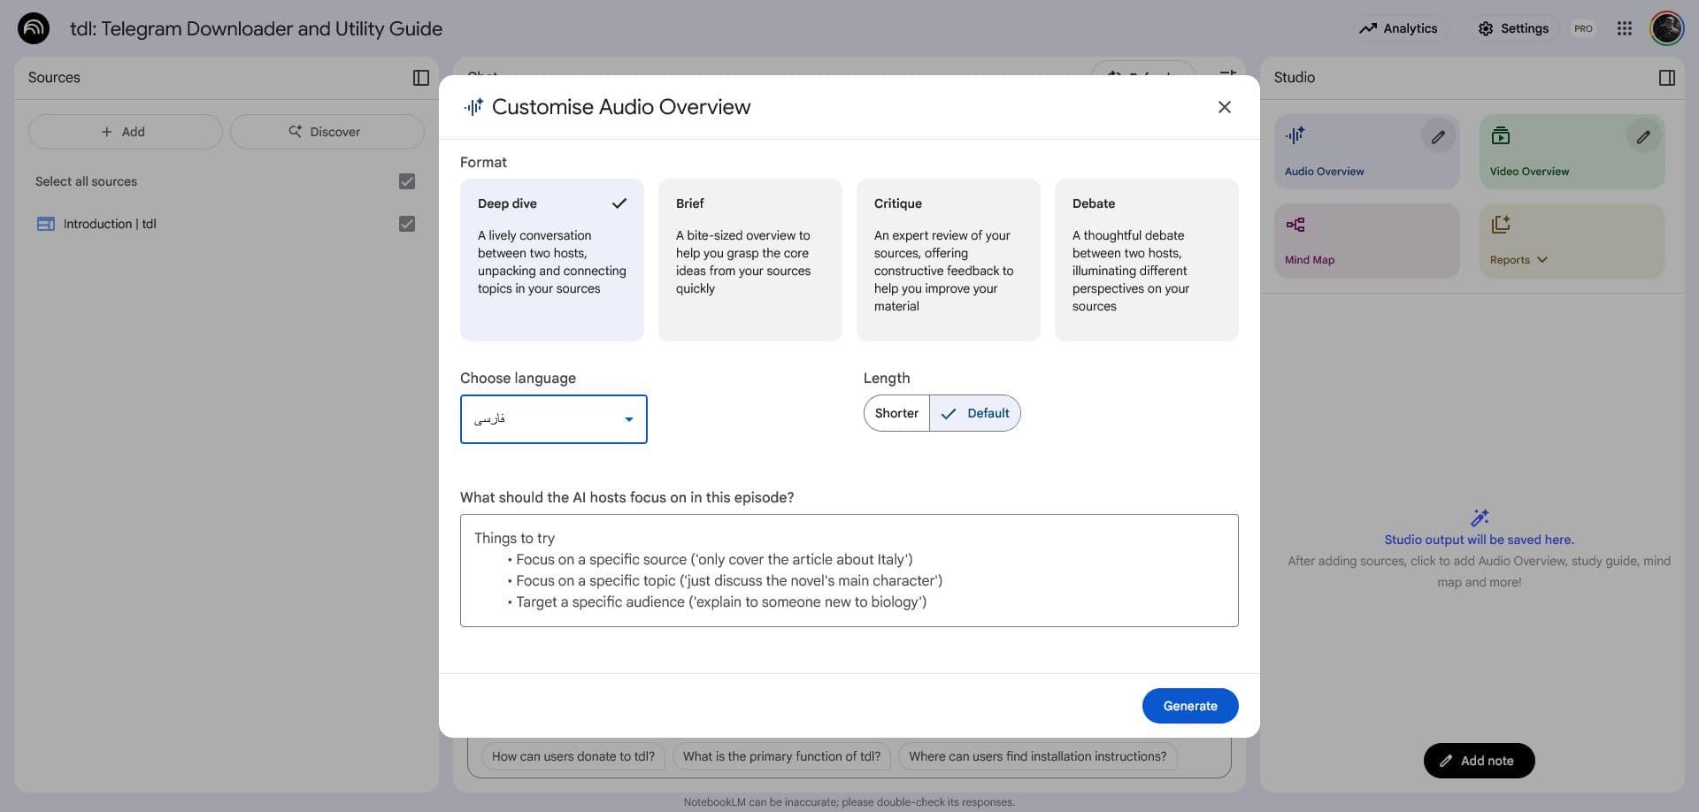1699x812 pixels.
Task: Click the NotebookLM logo icon
Action: [34, 28]
